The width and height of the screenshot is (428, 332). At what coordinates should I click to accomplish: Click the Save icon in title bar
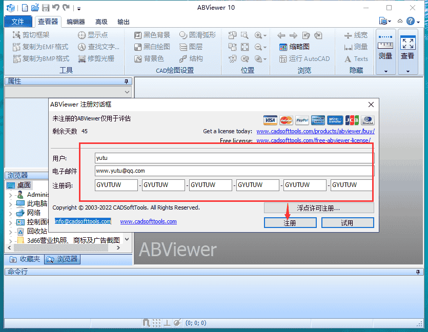tap(46, 8)
